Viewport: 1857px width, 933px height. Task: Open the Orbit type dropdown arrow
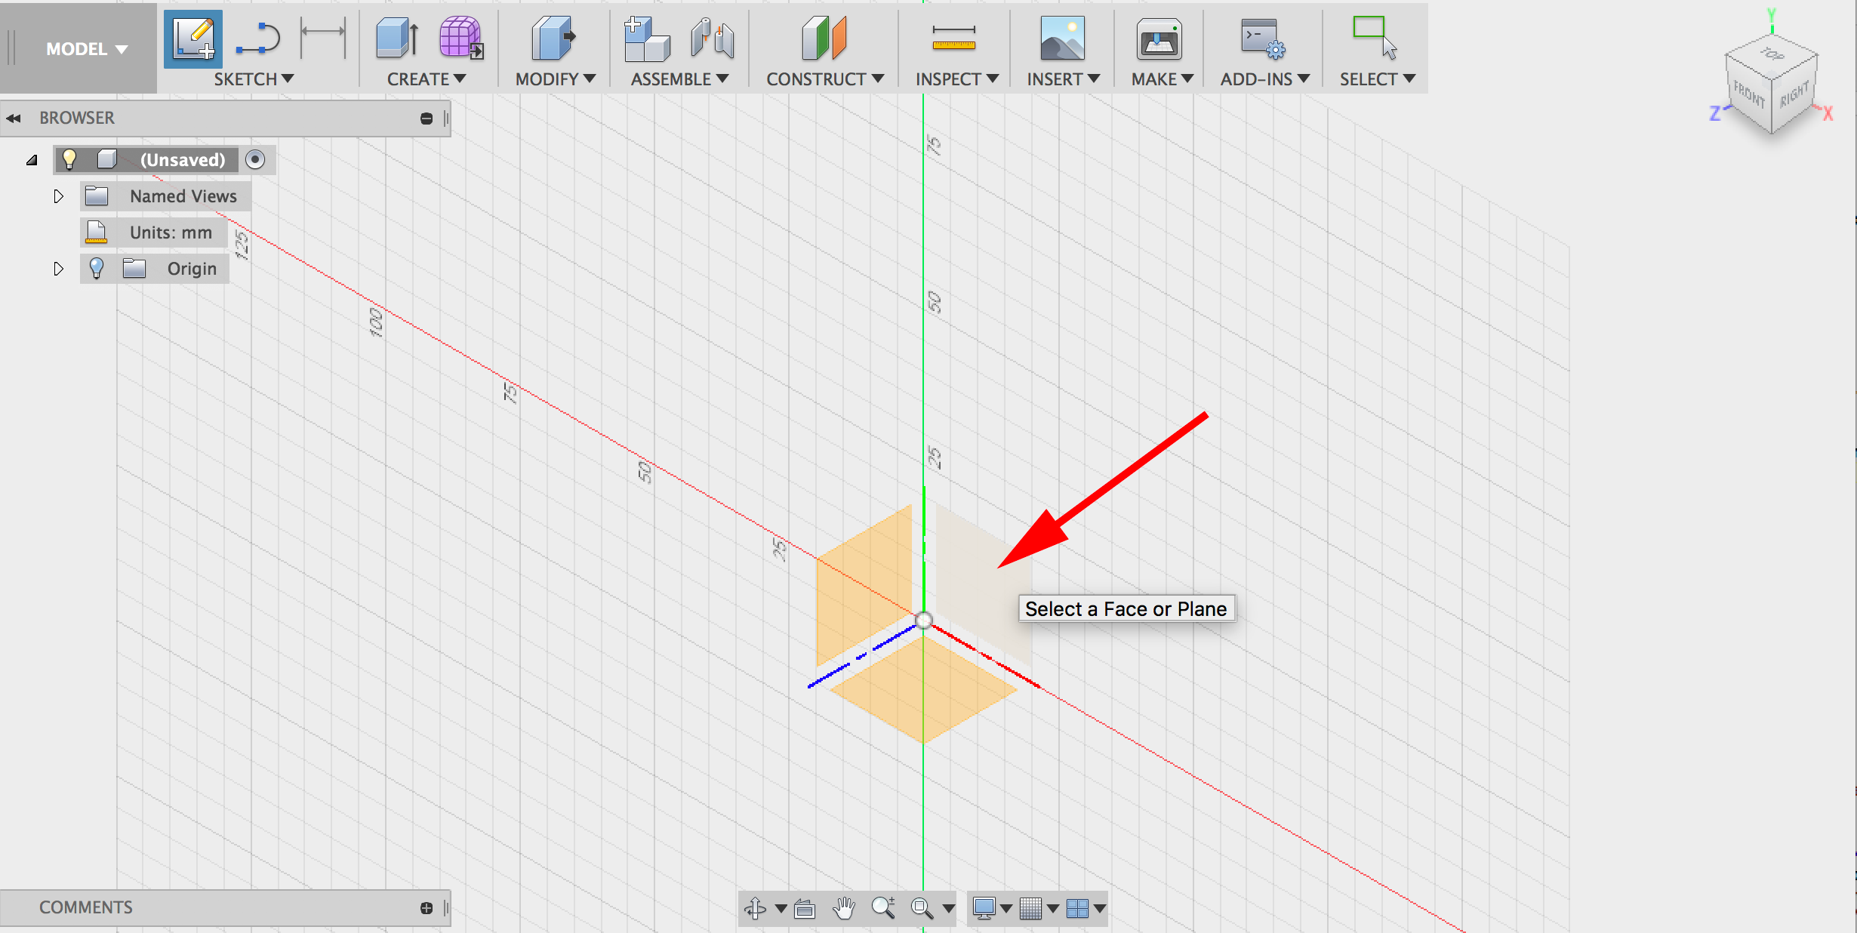point(781,908)
